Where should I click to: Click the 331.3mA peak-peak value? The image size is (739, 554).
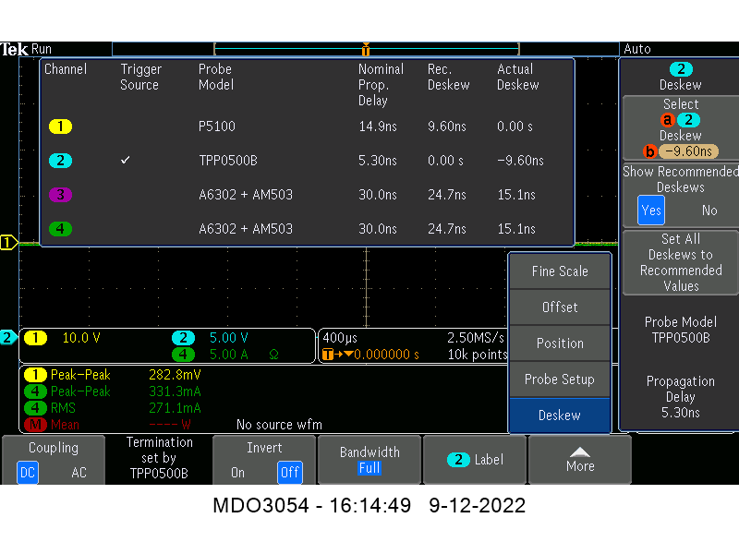tap(175, 391)
